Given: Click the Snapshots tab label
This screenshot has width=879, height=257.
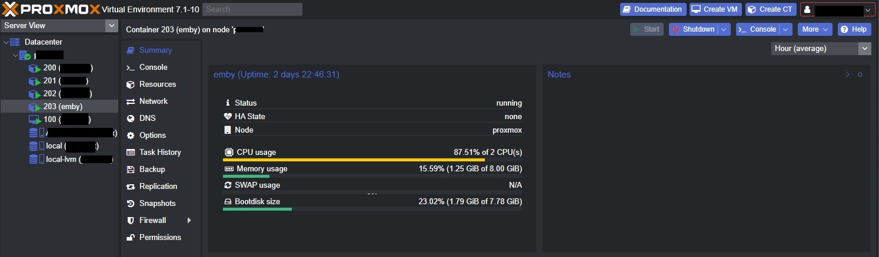Looking at the screenshot, I should coord(157,204).
